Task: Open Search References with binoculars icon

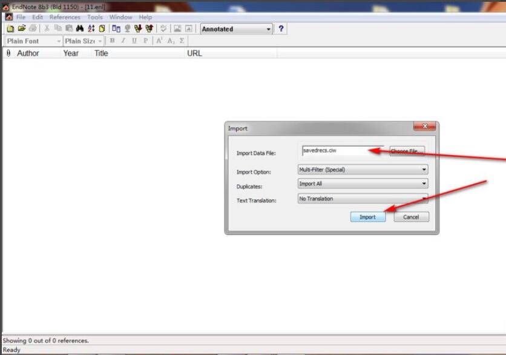Action: (x=80, y=28)
